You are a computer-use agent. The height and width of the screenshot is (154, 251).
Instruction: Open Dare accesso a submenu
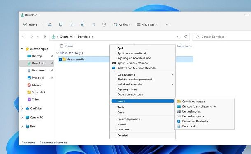[x=142, y=75]
